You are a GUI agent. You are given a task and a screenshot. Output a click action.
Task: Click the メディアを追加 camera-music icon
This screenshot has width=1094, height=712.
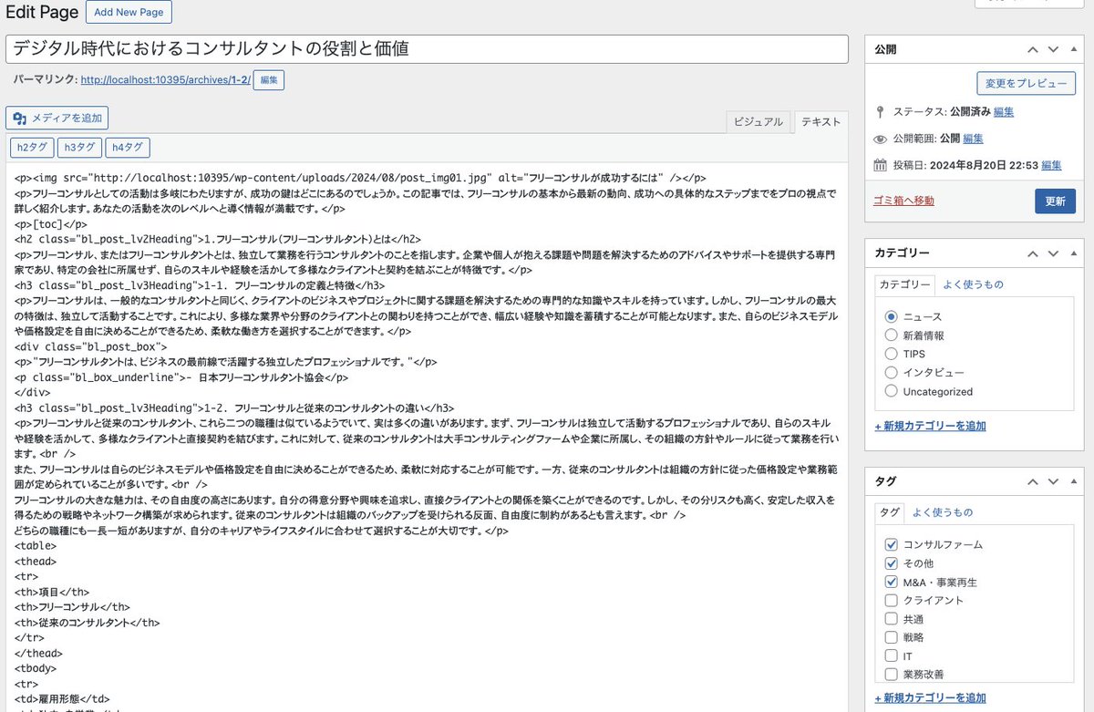click(20, 118)
